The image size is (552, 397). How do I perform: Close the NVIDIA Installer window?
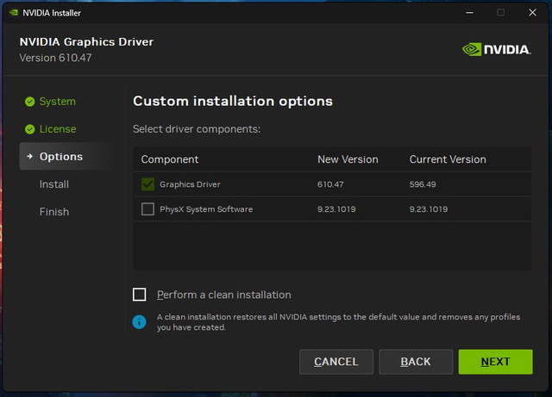tap(533, 13)
